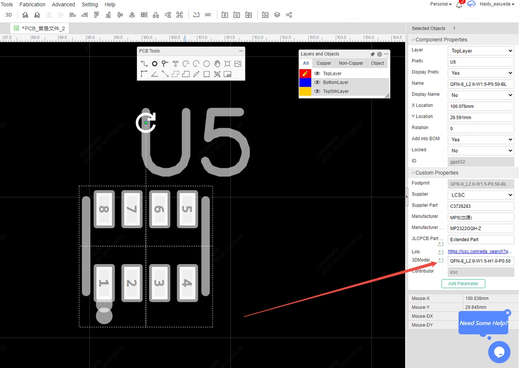Click the Layer Manager stack icon
519x368 pixels.
[x=277, y=15]
